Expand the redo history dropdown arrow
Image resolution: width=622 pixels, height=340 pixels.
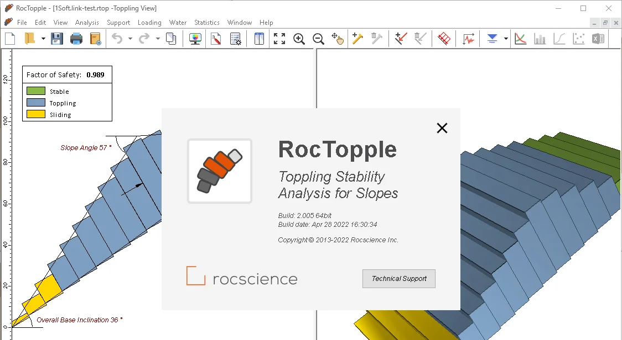point(158,39)
